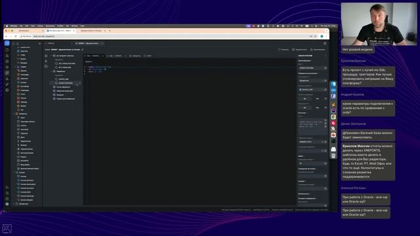Open the Chrome File menu

[x=21, y=26]
